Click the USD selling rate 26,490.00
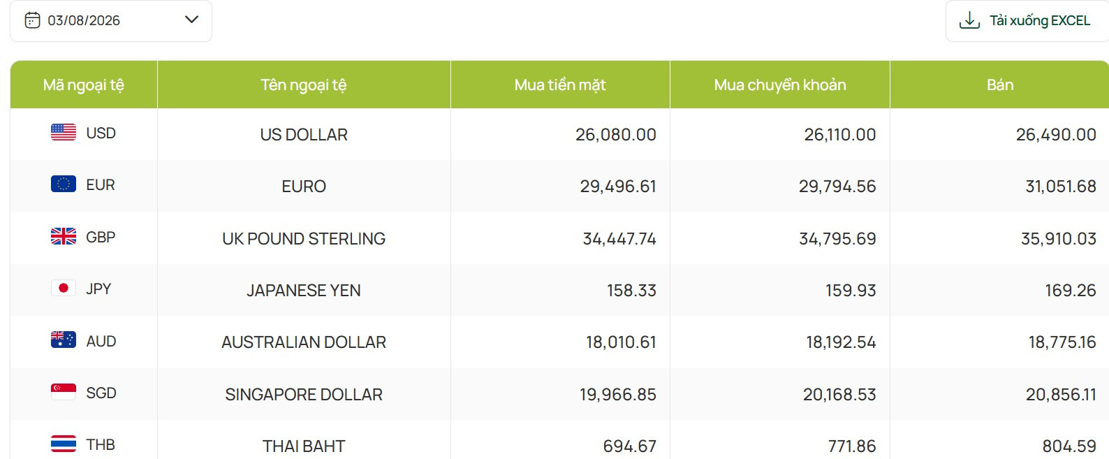The height and width of the screenshot is (459, 1109). point(1056,135)
